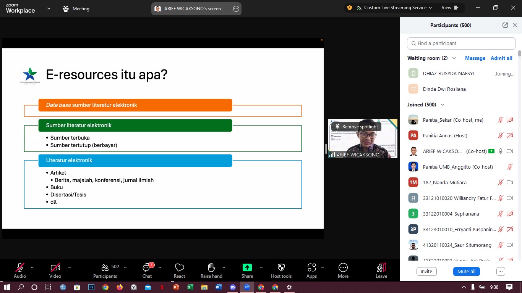Screen dimensions: 522x293
Task: Open the Apps icon in toolbar
Action: click(x=311, y=268)
